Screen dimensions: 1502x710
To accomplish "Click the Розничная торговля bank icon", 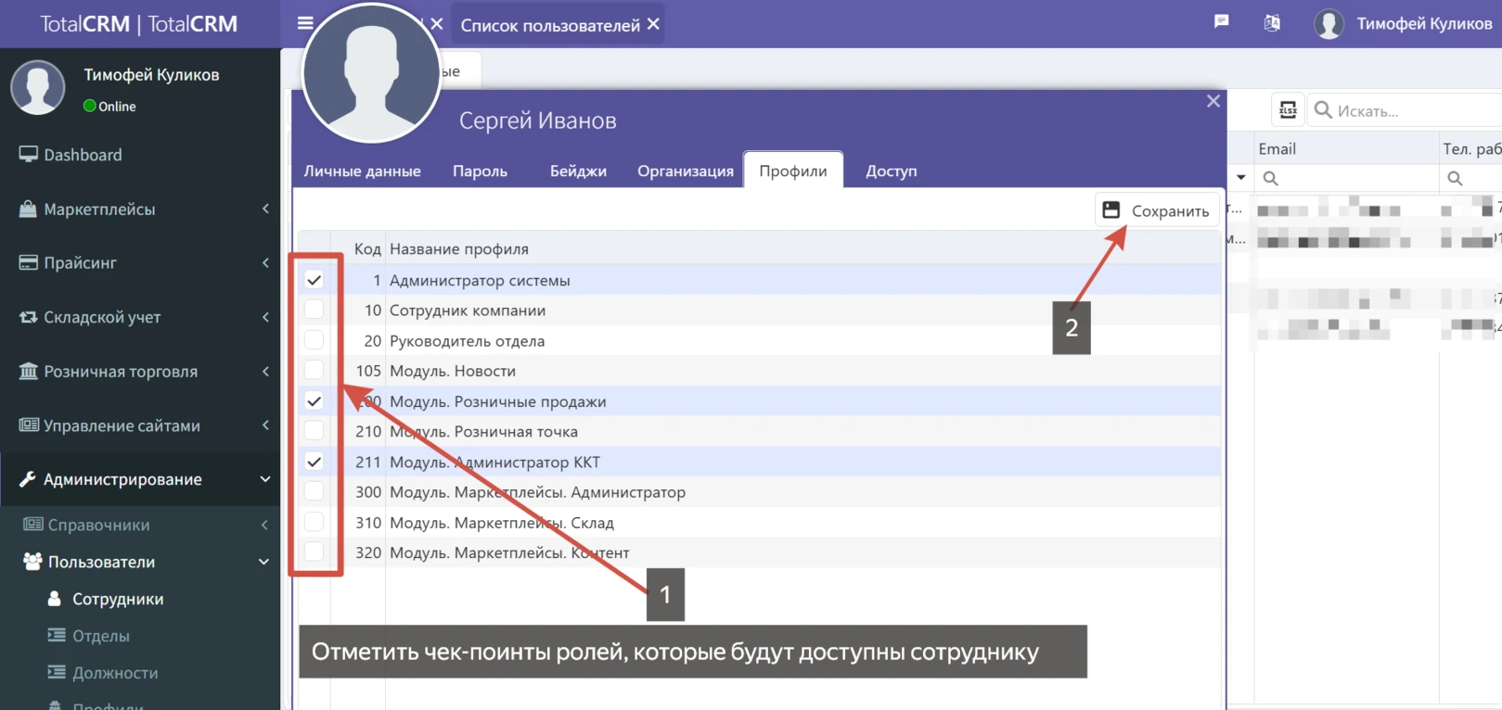I will (x=28, y=372).
